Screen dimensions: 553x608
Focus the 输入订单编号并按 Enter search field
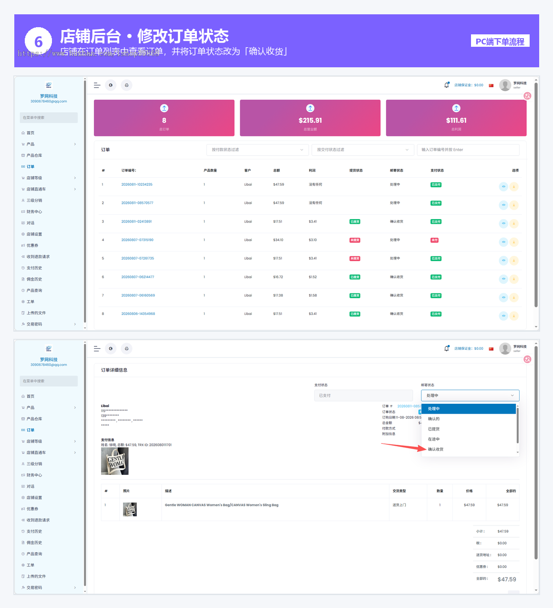(x=468, y=150)
